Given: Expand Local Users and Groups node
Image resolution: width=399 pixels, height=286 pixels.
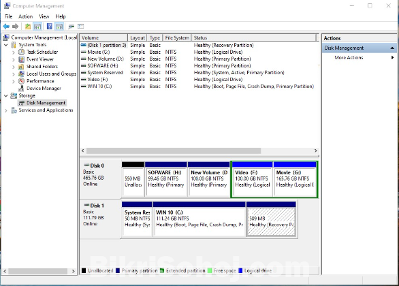Looking at the screenshot, I should pos(14,74).
